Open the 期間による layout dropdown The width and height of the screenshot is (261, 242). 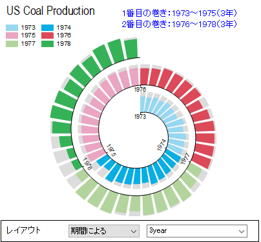pos(104,231)
